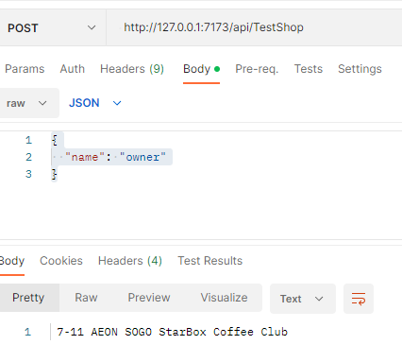Open the Auth tab
Screen dimensions: 402x362
click(x=73, y=69)
